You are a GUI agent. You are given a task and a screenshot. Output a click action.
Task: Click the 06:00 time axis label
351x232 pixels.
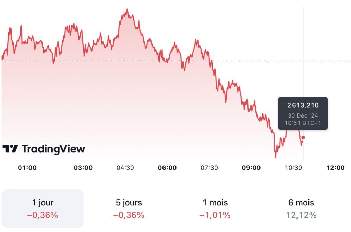(167, 168)
